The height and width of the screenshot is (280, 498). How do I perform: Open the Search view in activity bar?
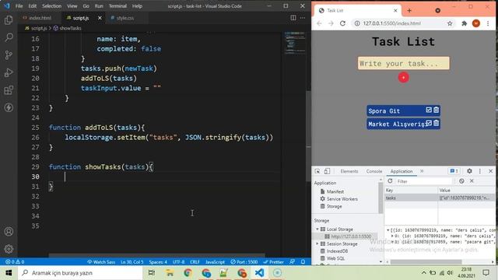point(9,37)
